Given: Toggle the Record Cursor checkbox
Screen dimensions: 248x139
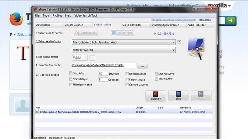Looking at the screenshot, I should coord(127,74).
